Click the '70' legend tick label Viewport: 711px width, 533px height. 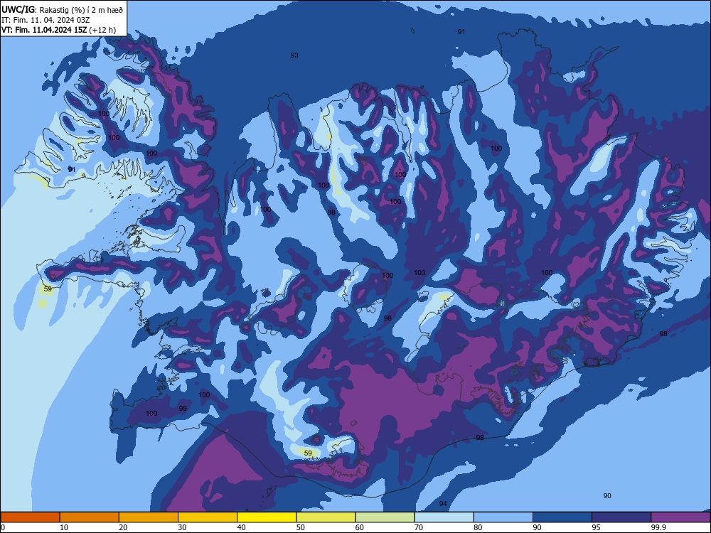(419, 527)
